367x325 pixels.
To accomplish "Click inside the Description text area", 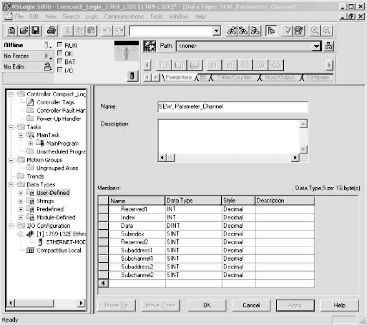I will click(x=229, y=137).
